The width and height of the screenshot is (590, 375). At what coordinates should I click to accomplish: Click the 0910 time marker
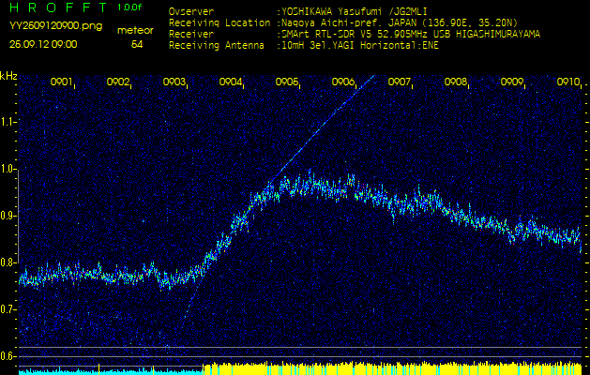(567, 82)
